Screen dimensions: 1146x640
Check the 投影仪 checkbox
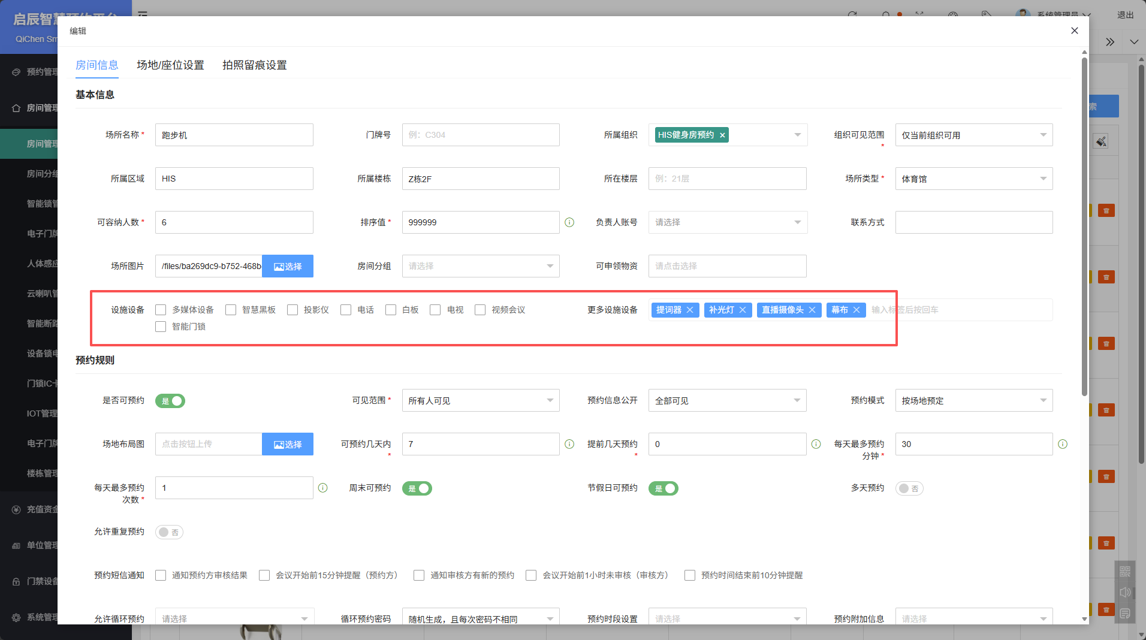point(292,310)
